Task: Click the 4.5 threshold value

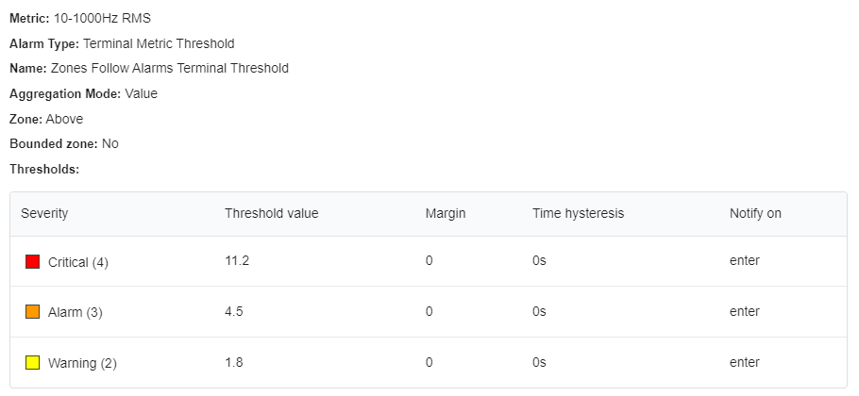Action: (234, 312)
